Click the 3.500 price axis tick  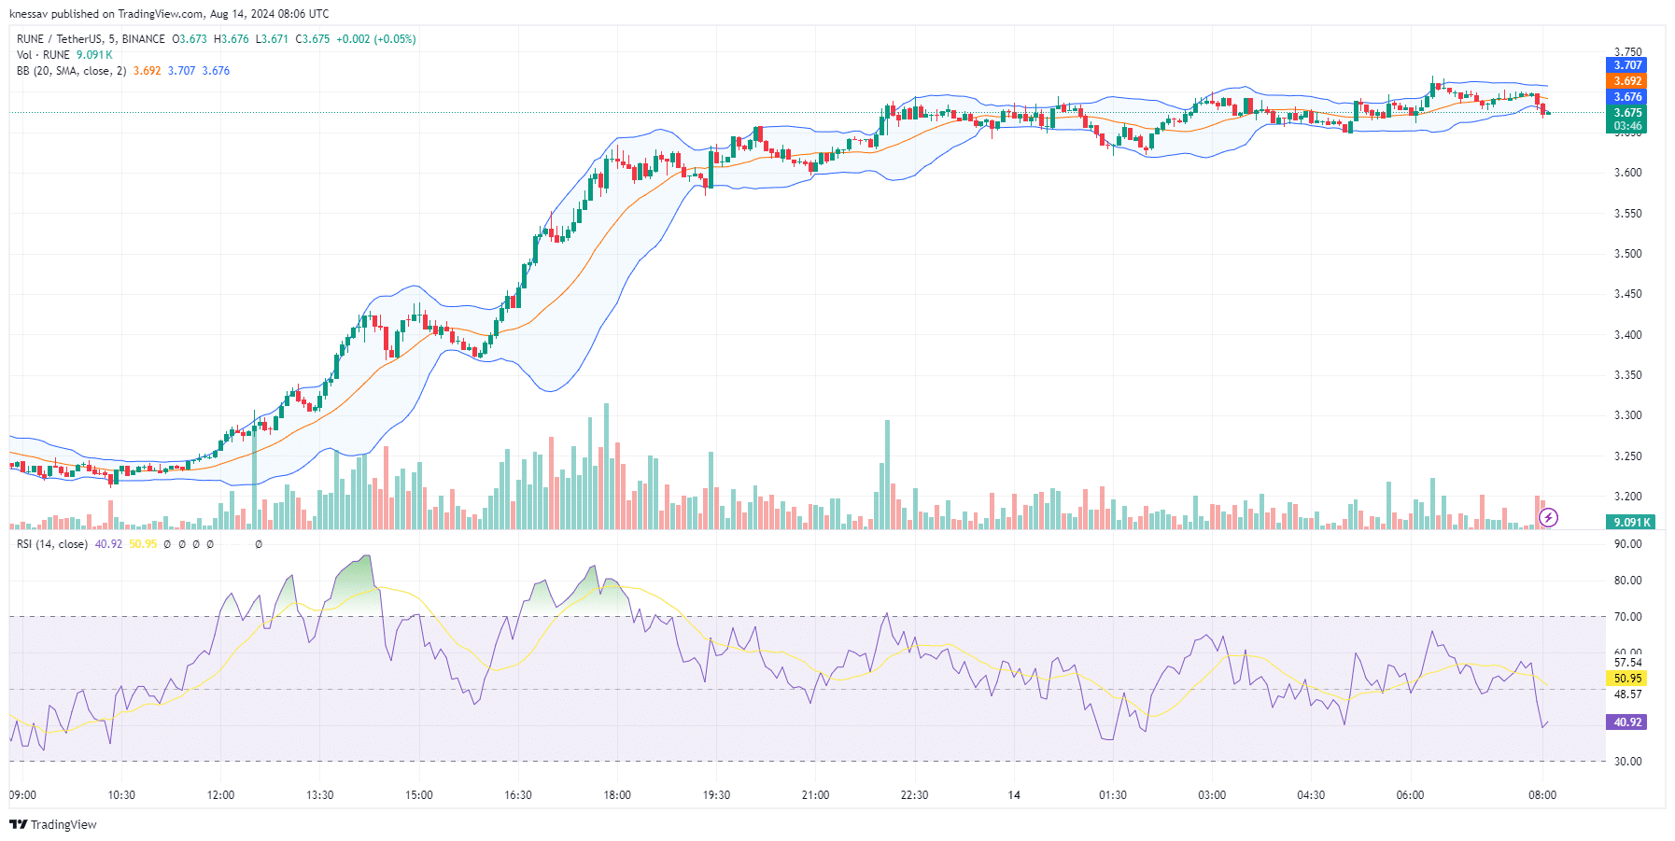pos(1627,254)
